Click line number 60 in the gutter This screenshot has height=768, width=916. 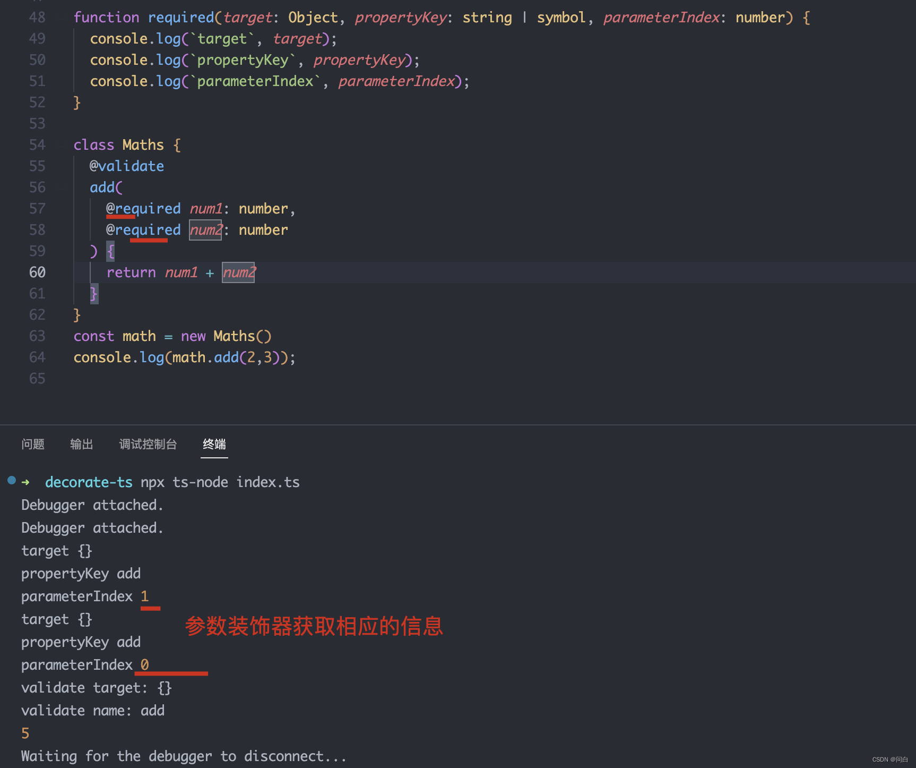pyautogui.click(x=37, y=272)
